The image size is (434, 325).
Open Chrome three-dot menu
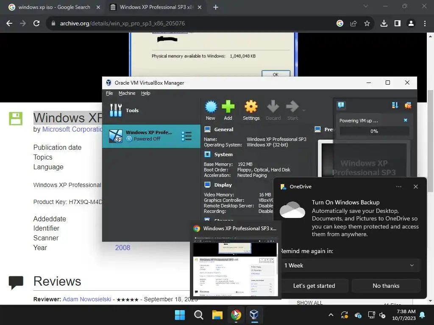425,24
